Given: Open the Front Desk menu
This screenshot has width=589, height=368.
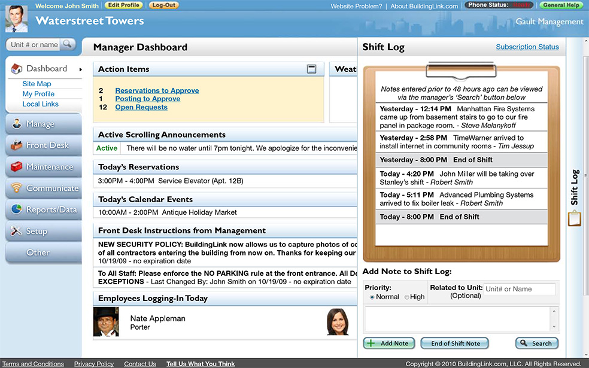Looking at the screenshot, I should (x=44, y=145).
